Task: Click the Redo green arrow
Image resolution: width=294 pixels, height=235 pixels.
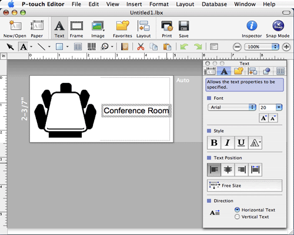Action: tap(198, 47)
